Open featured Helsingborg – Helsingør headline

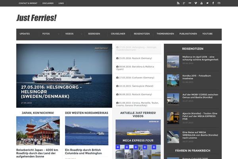pyautogui.click(x=52, y=92)
